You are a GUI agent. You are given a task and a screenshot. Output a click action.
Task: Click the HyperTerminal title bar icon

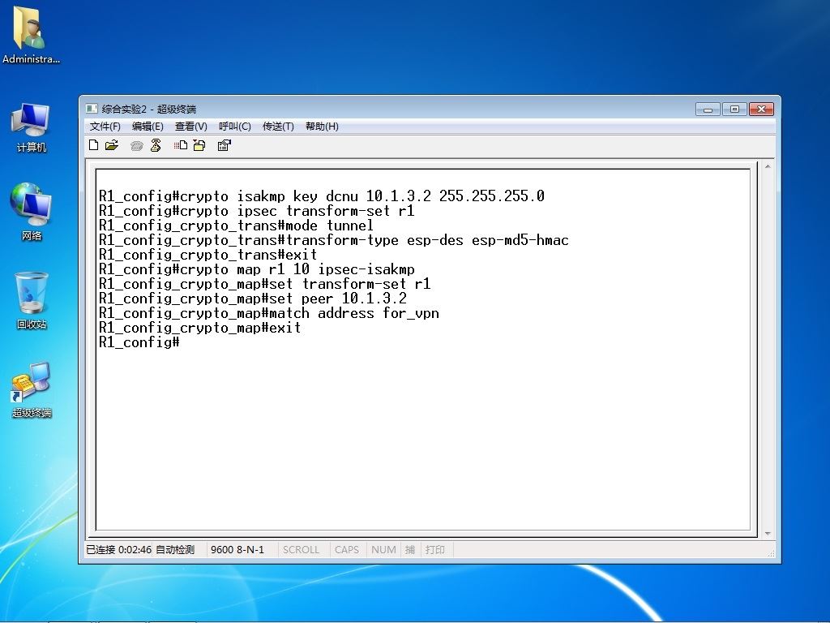click(92, 109)
